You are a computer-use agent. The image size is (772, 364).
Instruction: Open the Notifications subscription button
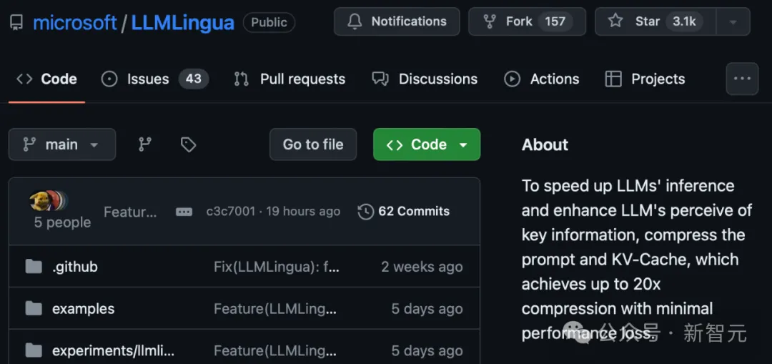click(x=396, y=21)
